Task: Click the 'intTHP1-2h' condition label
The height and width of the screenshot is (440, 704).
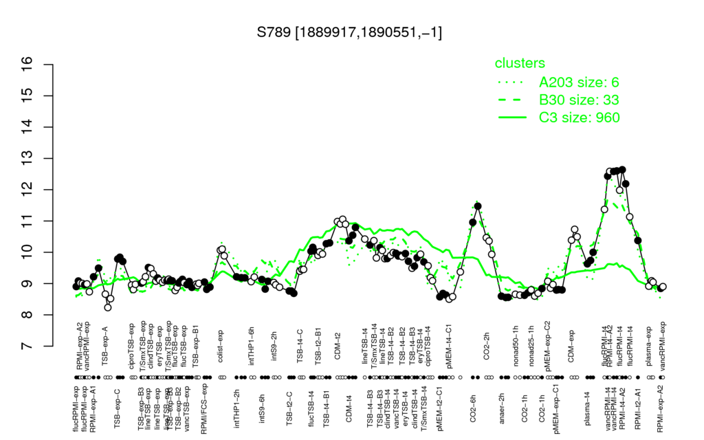Action: [237, 407]
